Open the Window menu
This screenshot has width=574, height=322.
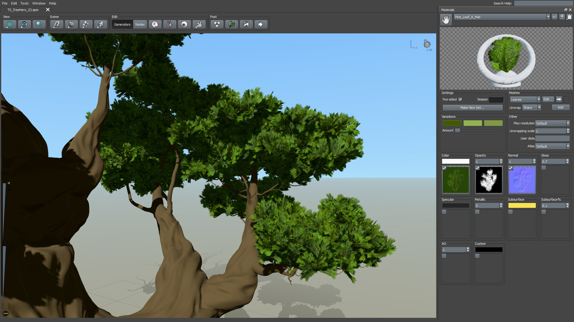point(39,3)
